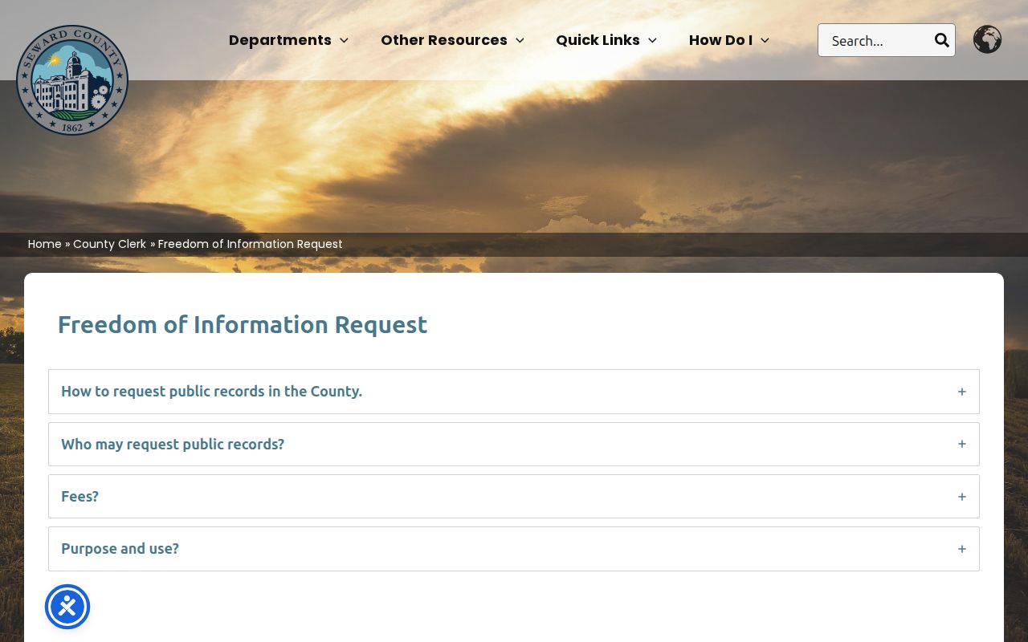The height and width of the screenshot is (642, 1028).
Task: Expand 'How to request public records in the County.'
Action: (x=514, y=392)
